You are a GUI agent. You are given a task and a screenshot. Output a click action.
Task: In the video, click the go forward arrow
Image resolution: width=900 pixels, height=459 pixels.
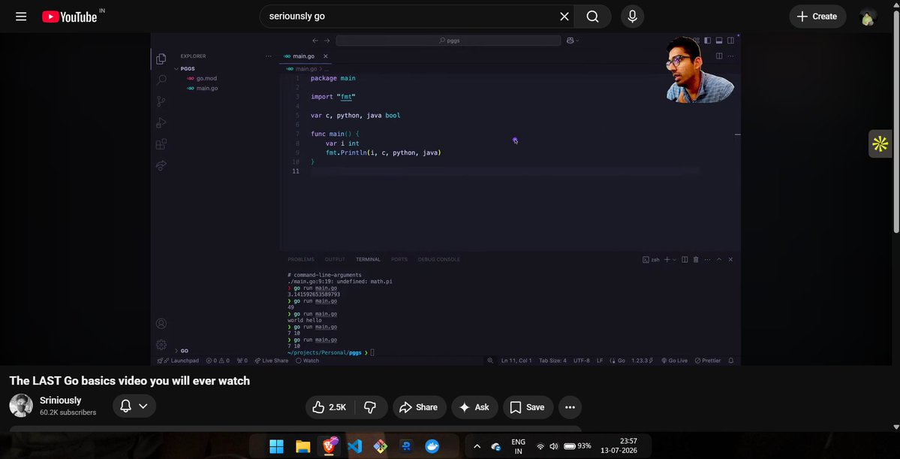click(327, 41)
